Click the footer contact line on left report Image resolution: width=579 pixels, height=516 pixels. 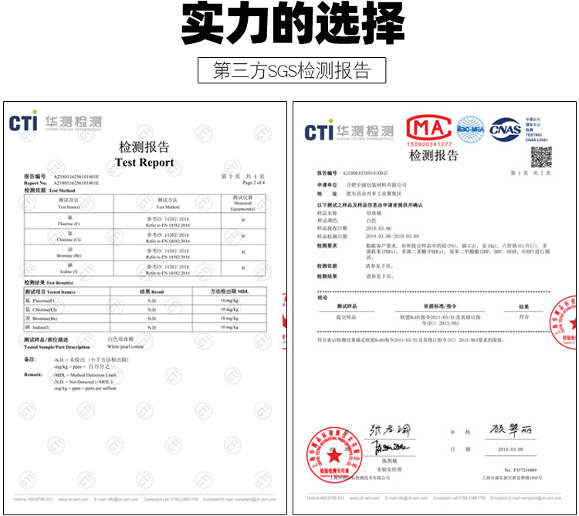coord(144,499)
